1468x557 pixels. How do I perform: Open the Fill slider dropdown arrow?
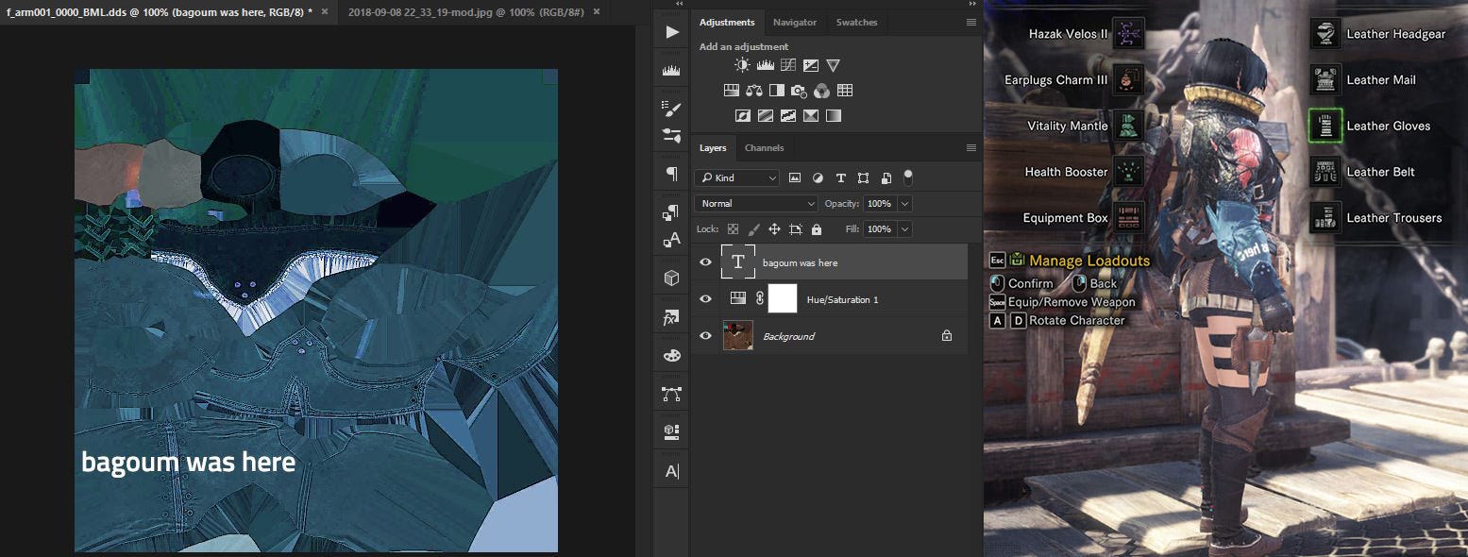[905, 228]
